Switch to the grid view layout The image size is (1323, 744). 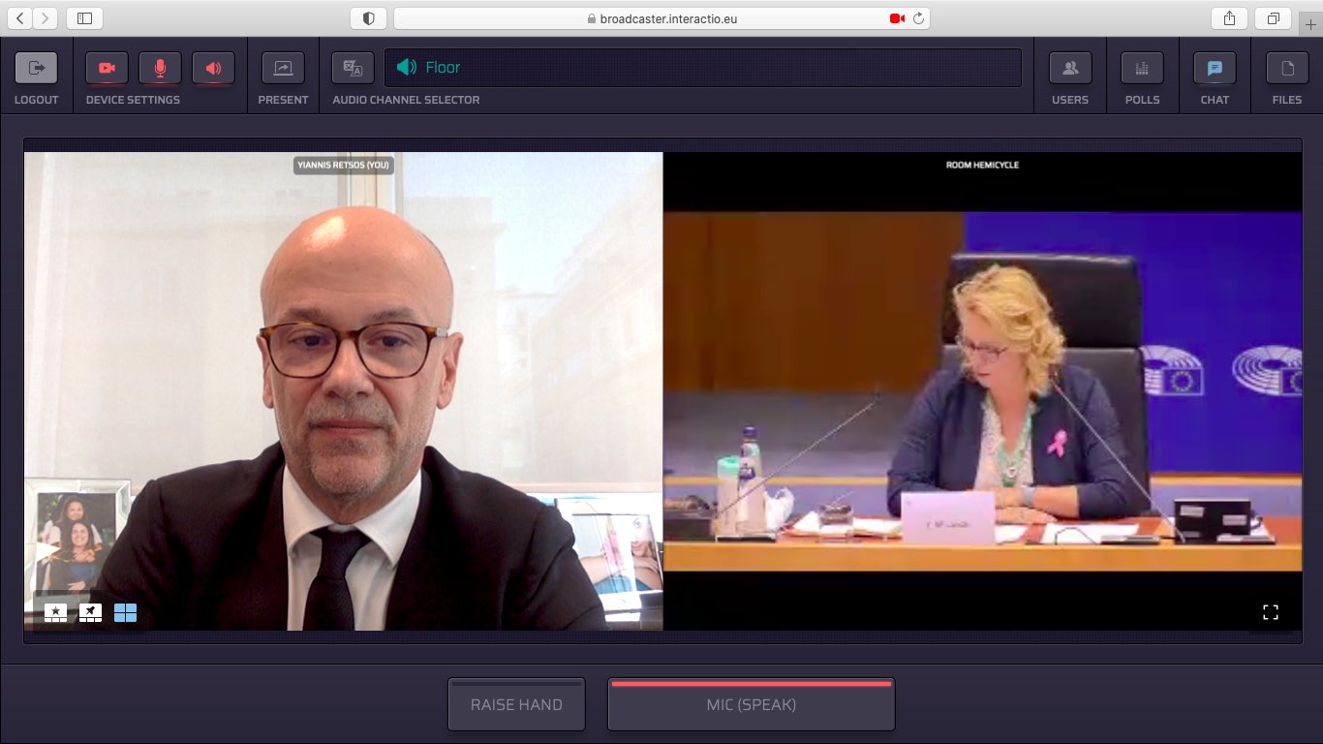[x=125, y=612]
